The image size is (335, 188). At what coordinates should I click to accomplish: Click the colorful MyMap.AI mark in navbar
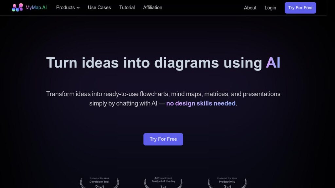pos(17,8)
